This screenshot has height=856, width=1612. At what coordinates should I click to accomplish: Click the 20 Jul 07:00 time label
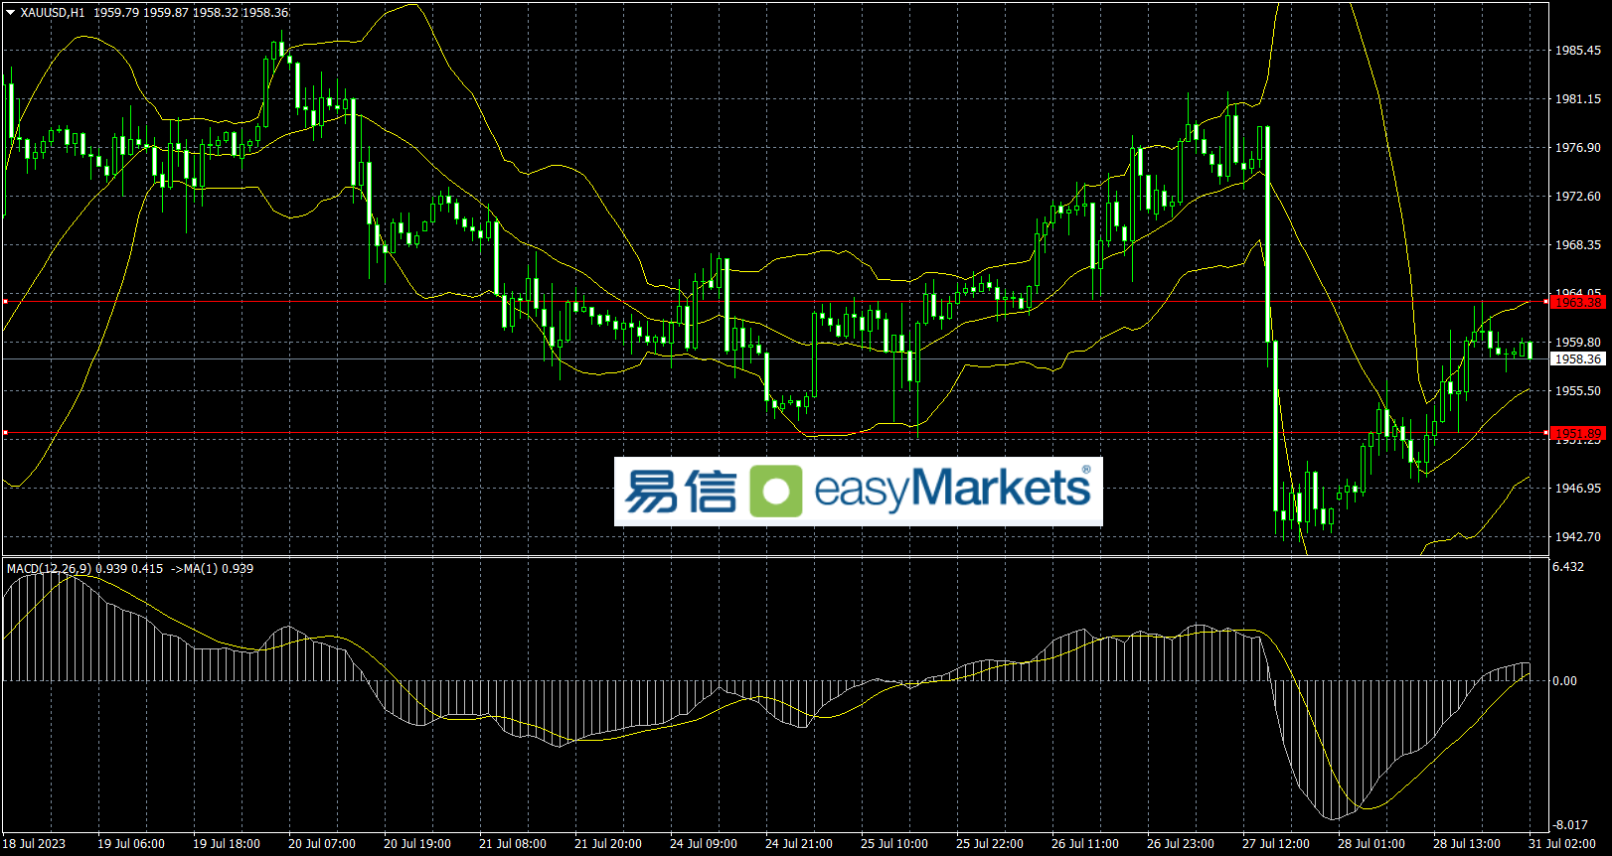322,844
